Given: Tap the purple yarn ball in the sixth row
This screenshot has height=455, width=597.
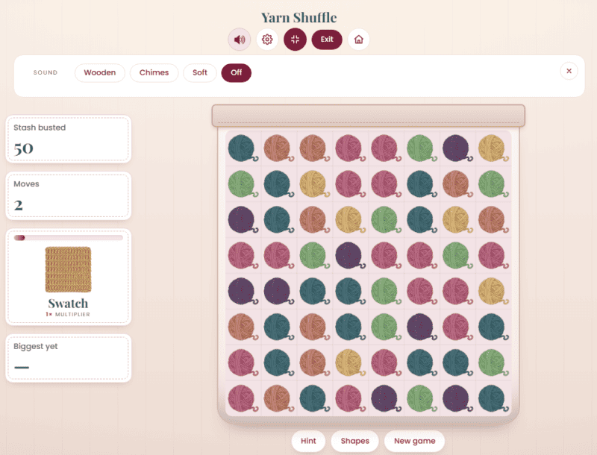Looking at the screenshot, I should 422,327.
